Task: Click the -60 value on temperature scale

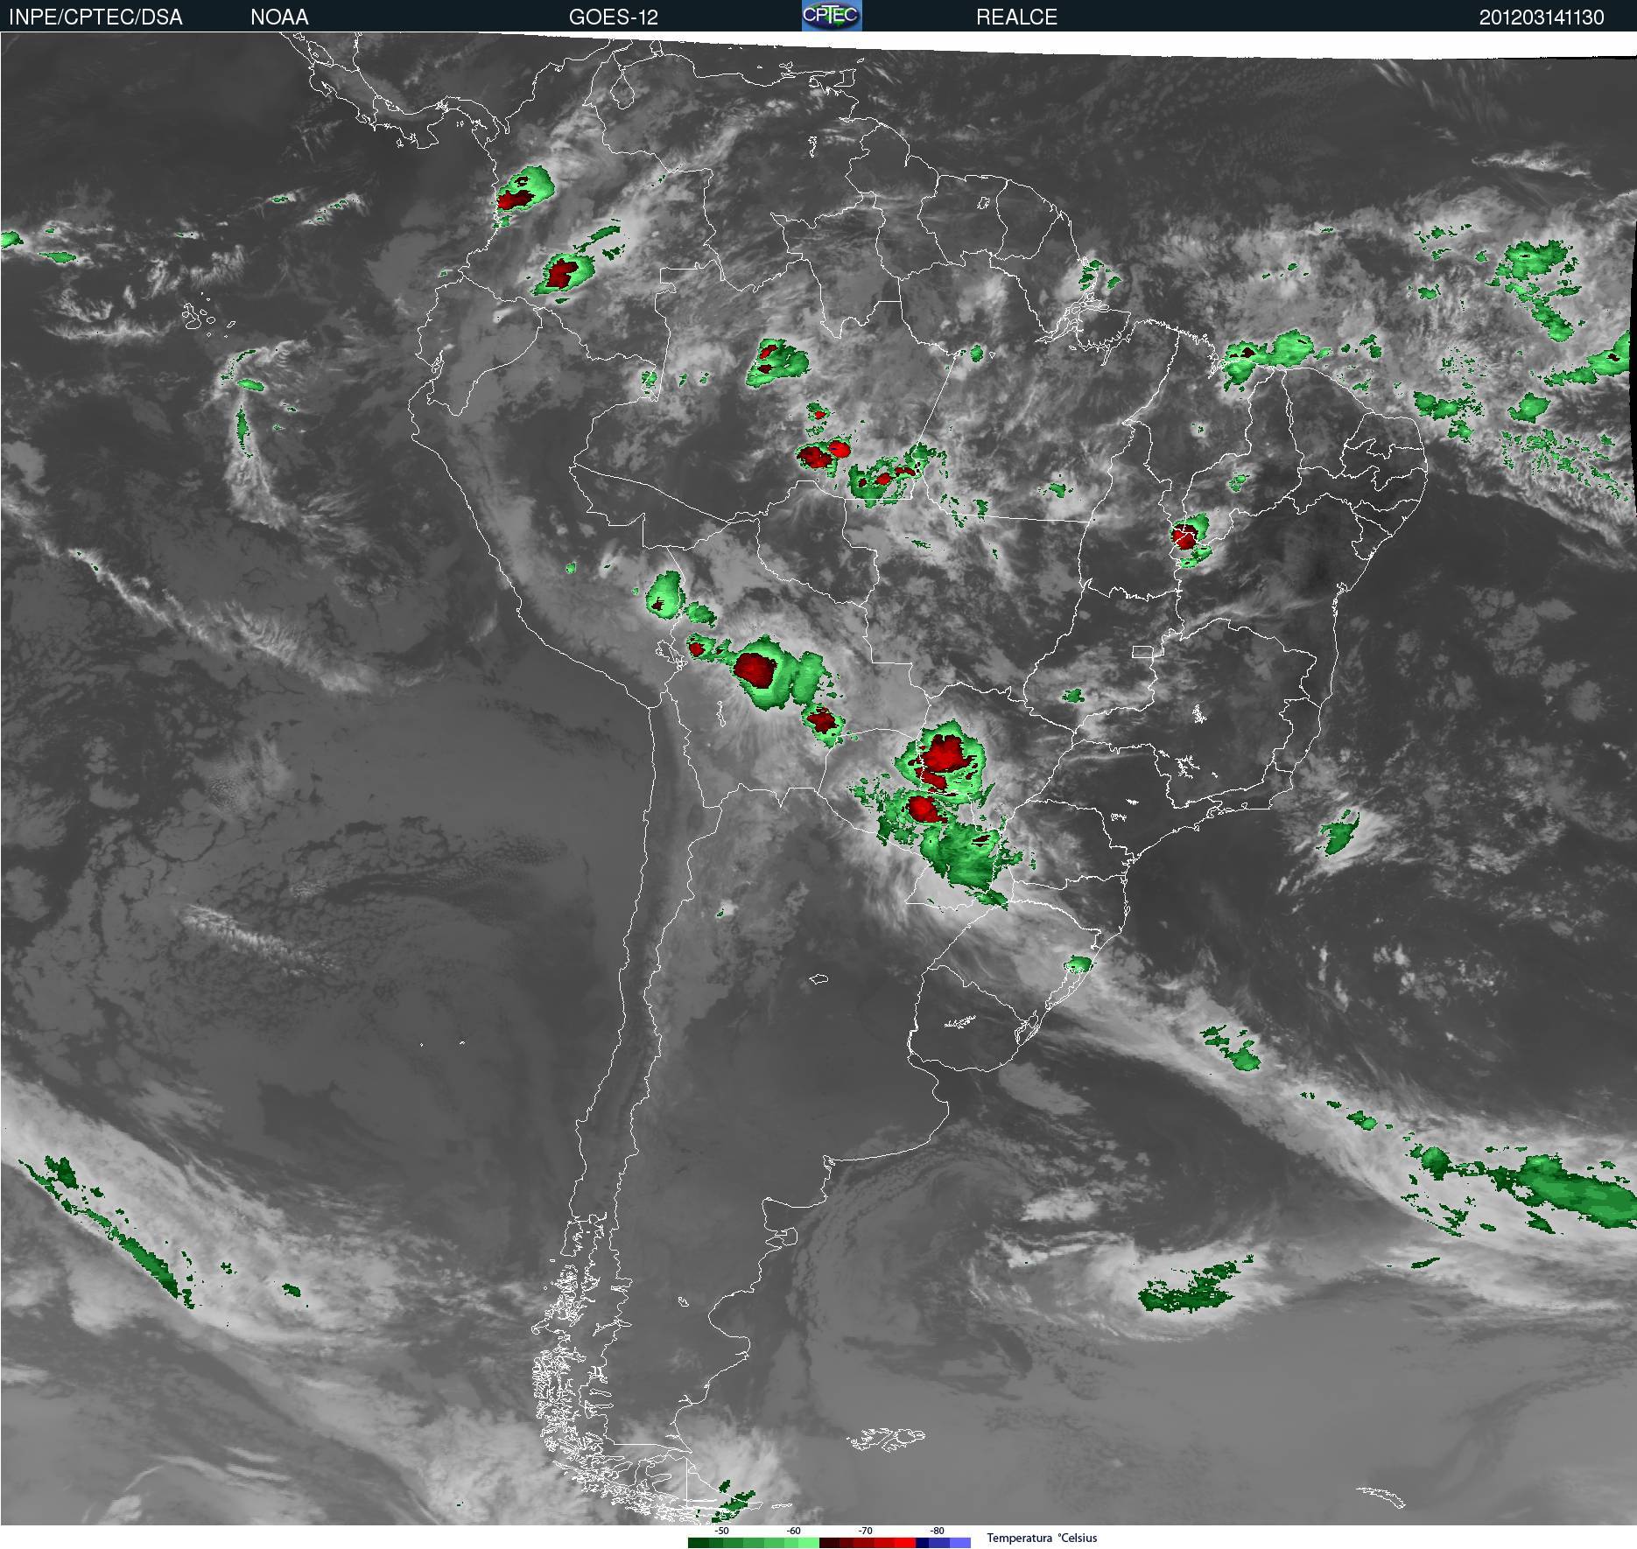Action: pos(793,1531)
